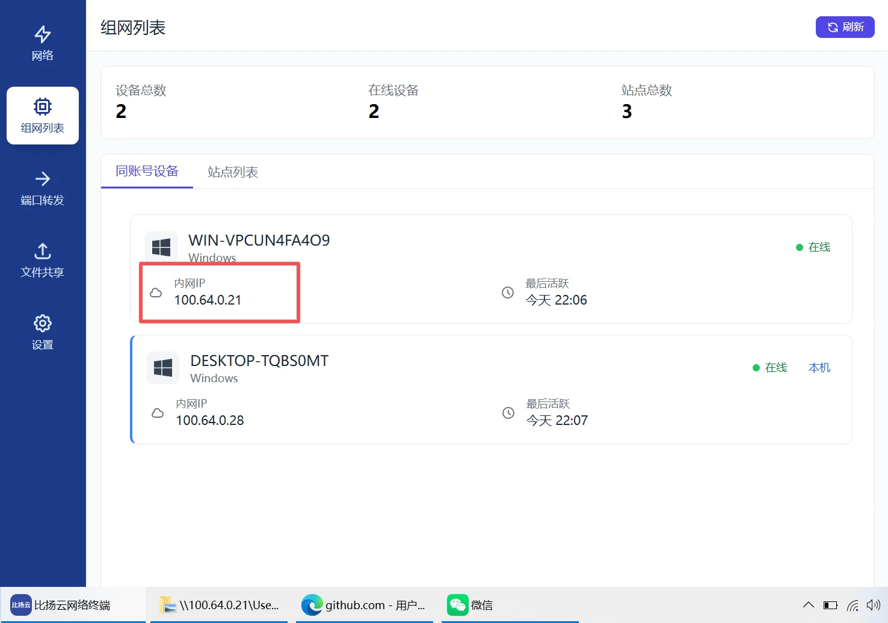Open the 文件共享 panel
This screenshot has height=623, width=888.
(42, 260)
